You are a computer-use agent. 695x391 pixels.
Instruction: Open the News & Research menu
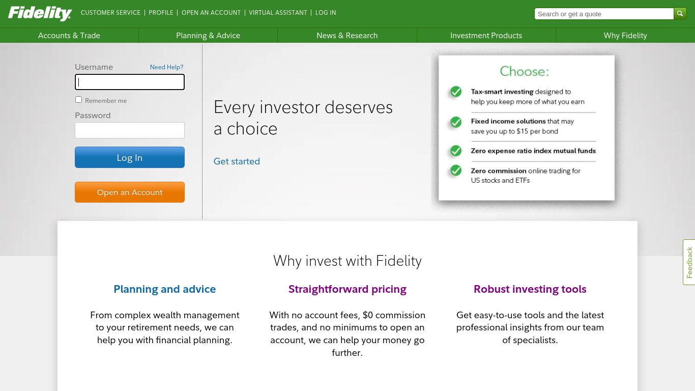coord(347,36)
